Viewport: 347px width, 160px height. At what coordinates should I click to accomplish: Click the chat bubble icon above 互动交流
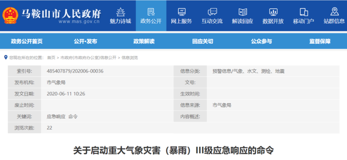212,12
